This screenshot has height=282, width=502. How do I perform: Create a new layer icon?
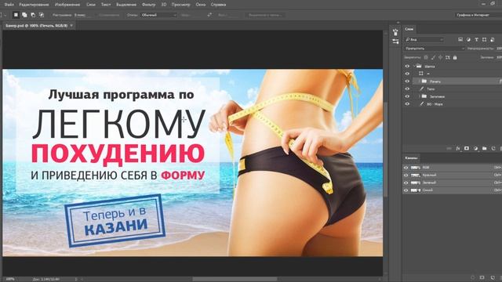[x=493, y=149]
